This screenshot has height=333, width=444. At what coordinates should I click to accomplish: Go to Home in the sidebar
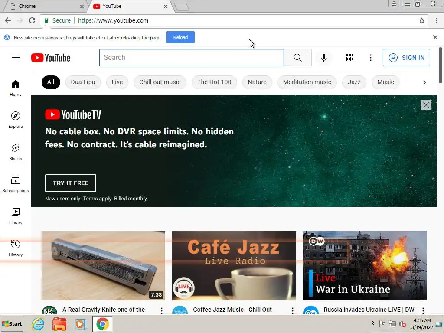point(16,88)
